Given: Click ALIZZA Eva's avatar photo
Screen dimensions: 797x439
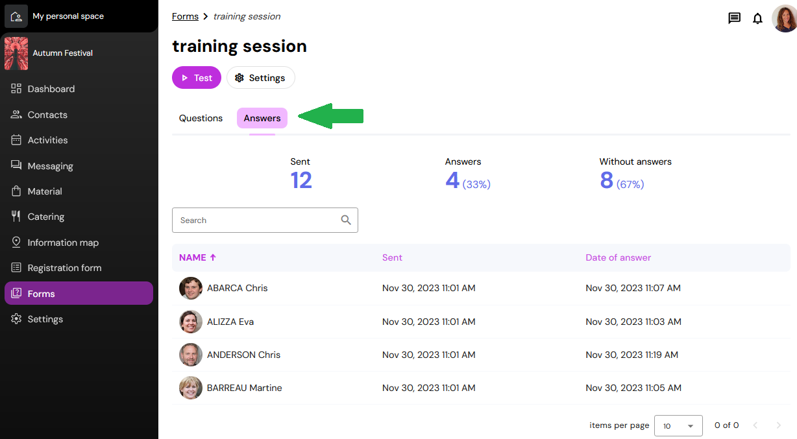Looking at the screenshot, I should [191, 322].
